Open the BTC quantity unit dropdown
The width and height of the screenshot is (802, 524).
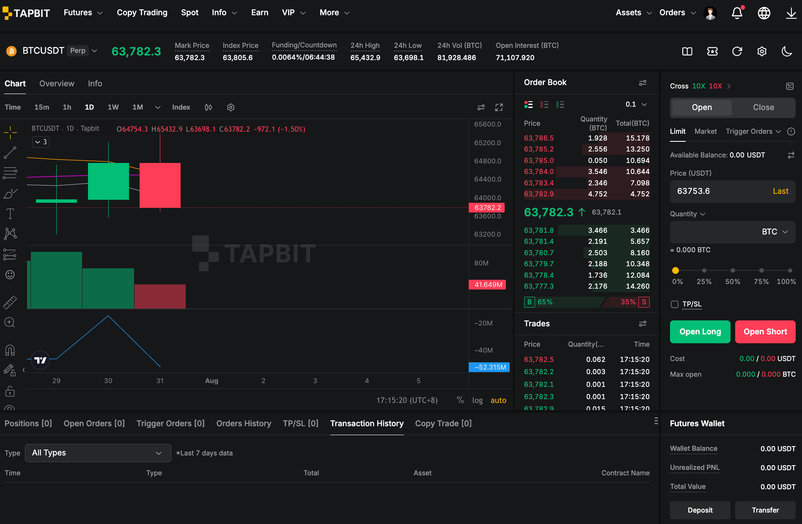click(x=775, y=232)
